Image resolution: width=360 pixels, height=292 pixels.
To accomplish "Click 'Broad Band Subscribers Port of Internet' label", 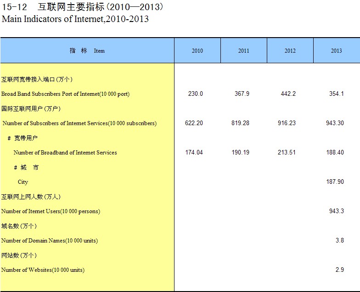I will click(65, 94).
